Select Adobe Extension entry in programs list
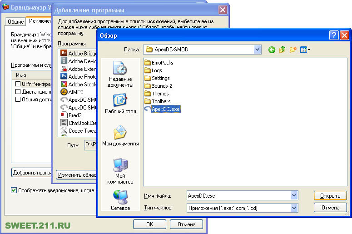 click(x=78, y=69)
